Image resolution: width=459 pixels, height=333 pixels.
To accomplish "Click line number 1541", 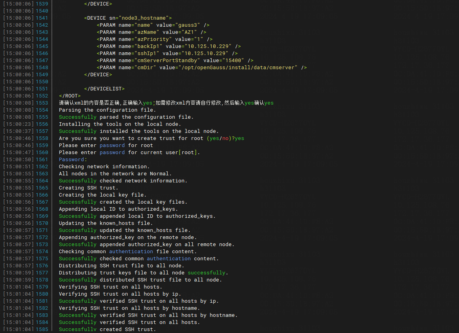I will click(x=42, y=18).
